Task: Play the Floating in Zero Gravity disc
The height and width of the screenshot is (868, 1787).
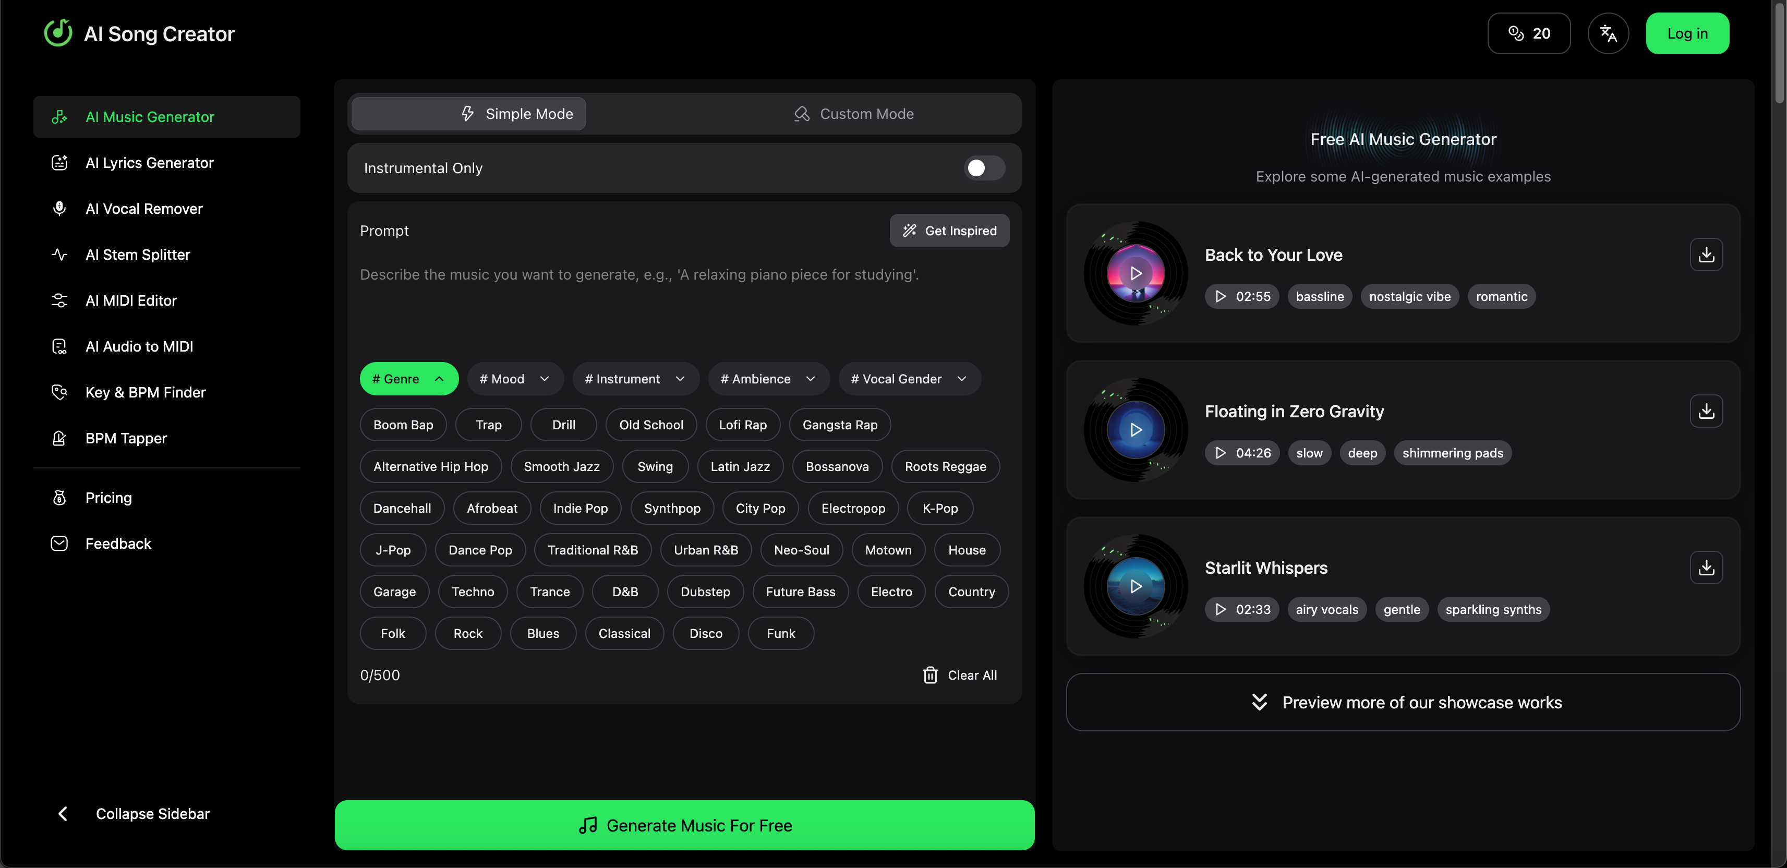Action: click(1136, 429)
